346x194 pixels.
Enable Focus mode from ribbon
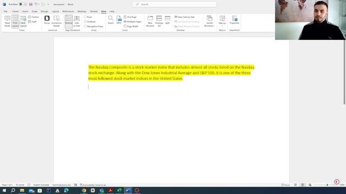click(47, 20)
